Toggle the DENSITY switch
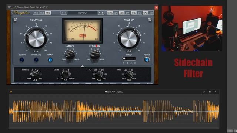 click(x=22, y=60)
